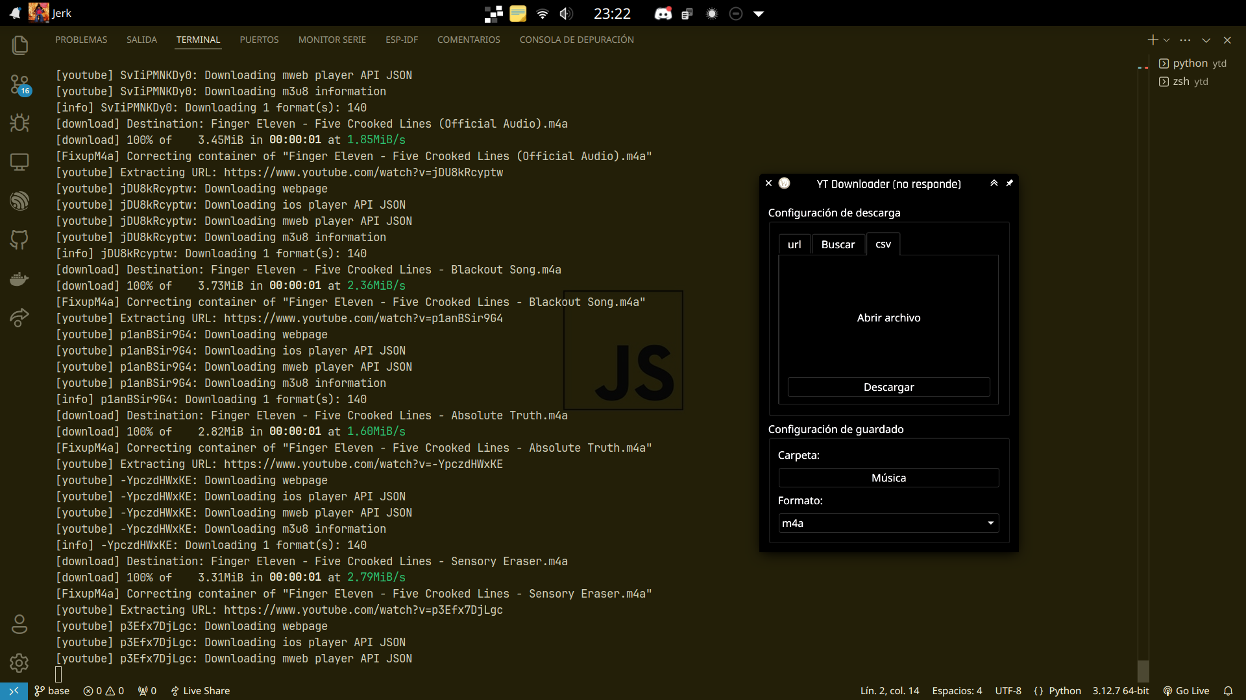Toggle the notifications bell in status bar
Screen dimensions: 1246x700
[x=1228, y=691]
